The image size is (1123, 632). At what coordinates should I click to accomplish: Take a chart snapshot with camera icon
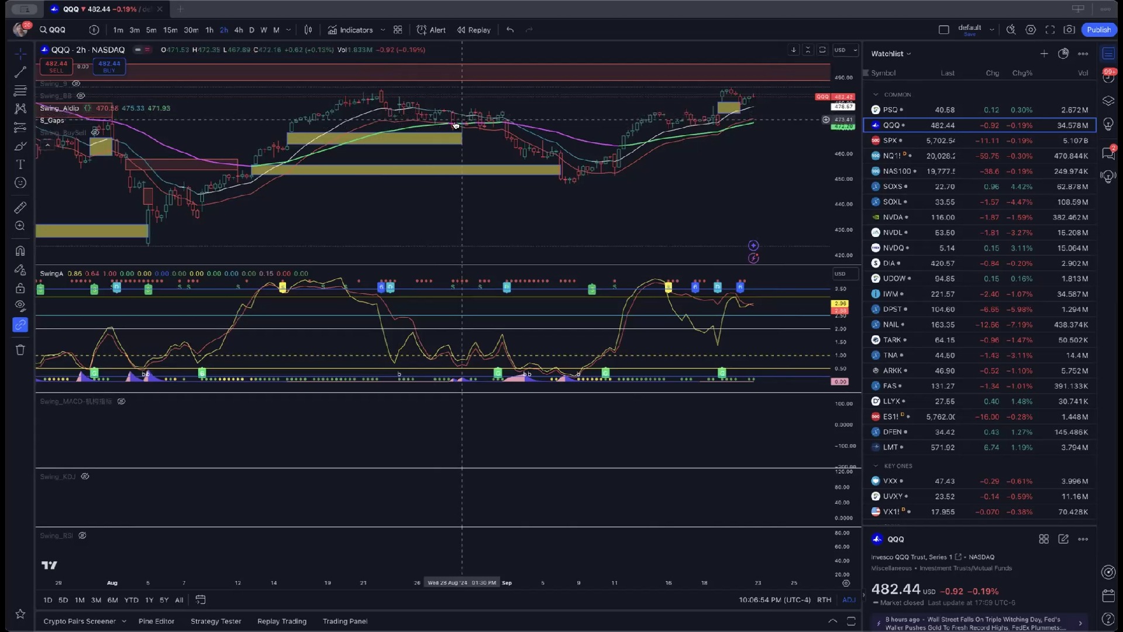tap(1069, 30)
